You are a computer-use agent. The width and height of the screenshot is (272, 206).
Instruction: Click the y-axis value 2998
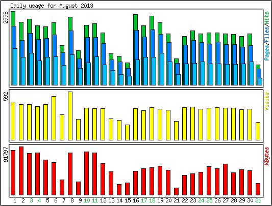tap(6, 17)
